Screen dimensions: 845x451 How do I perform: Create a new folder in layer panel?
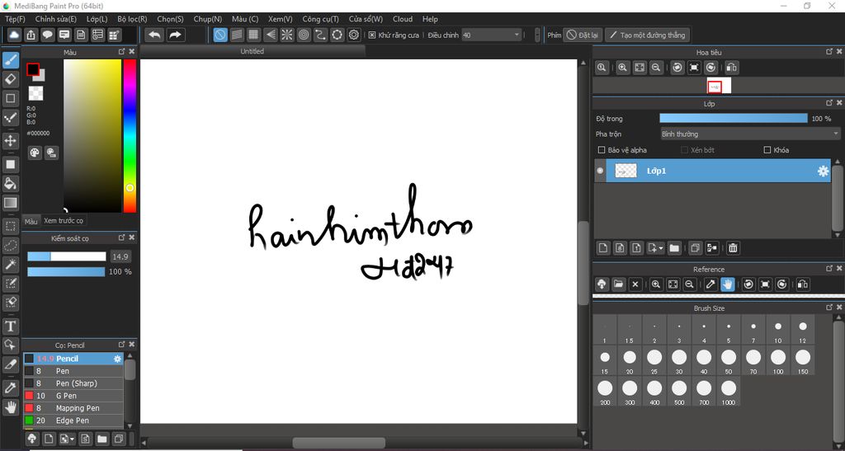674,248
